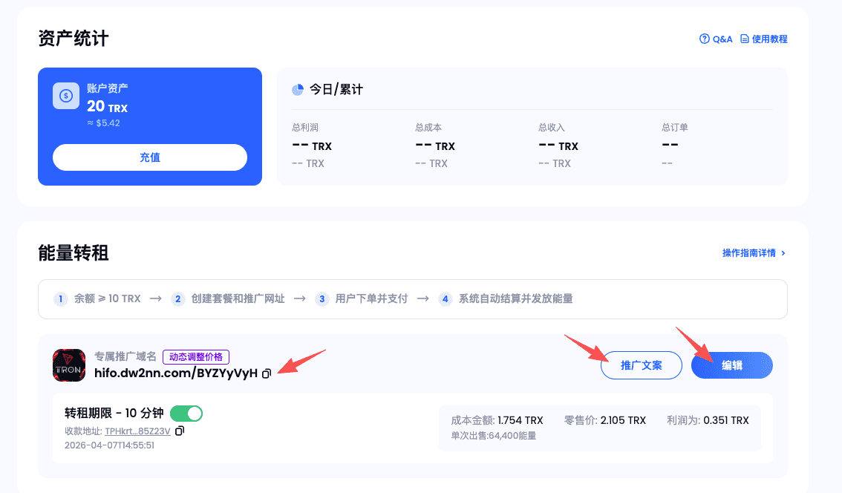The height and width of the screenshot is (493, 842).
Task: Click the 今日/累计 heading text
Action: (336, 90)
